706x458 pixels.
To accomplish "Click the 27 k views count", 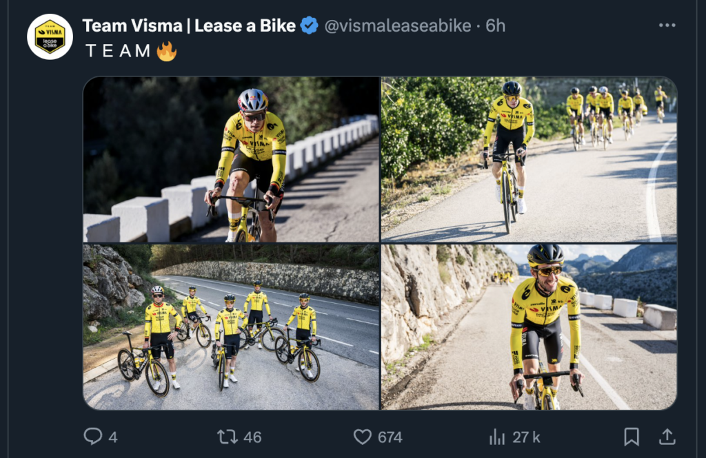I will pos(526,437).
